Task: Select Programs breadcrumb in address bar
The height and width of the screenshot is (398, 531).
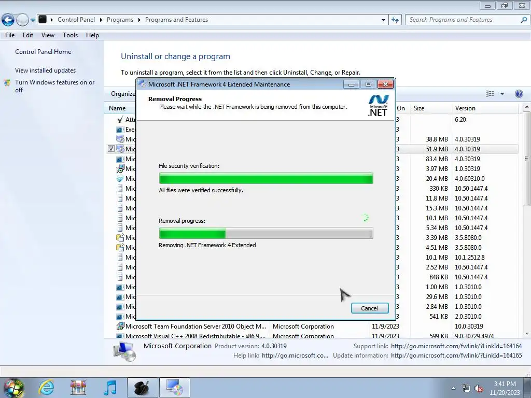Action: click(120, 20)
